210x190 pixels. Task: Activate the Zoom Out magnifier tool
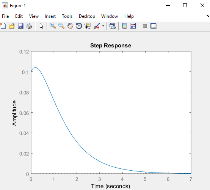point(61,26)
